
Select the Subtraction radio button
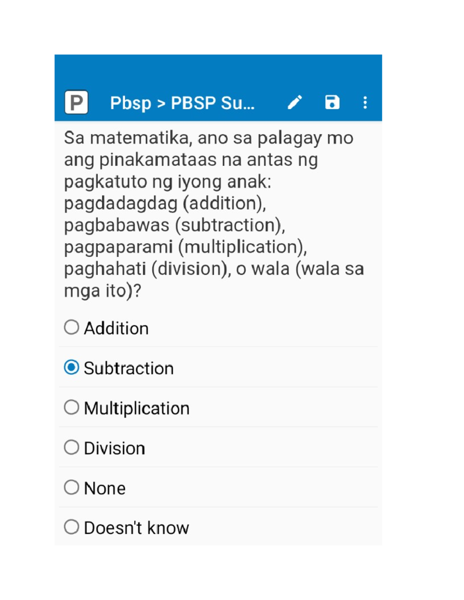point(72,367)
